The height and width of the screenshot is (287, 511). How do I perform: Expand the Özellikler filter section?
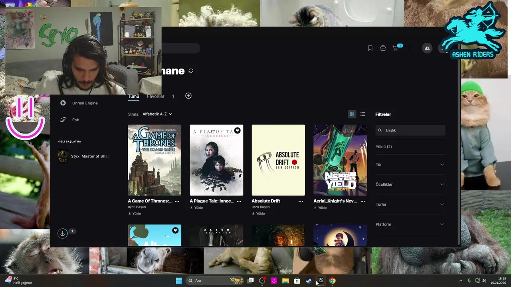(410, 184)
